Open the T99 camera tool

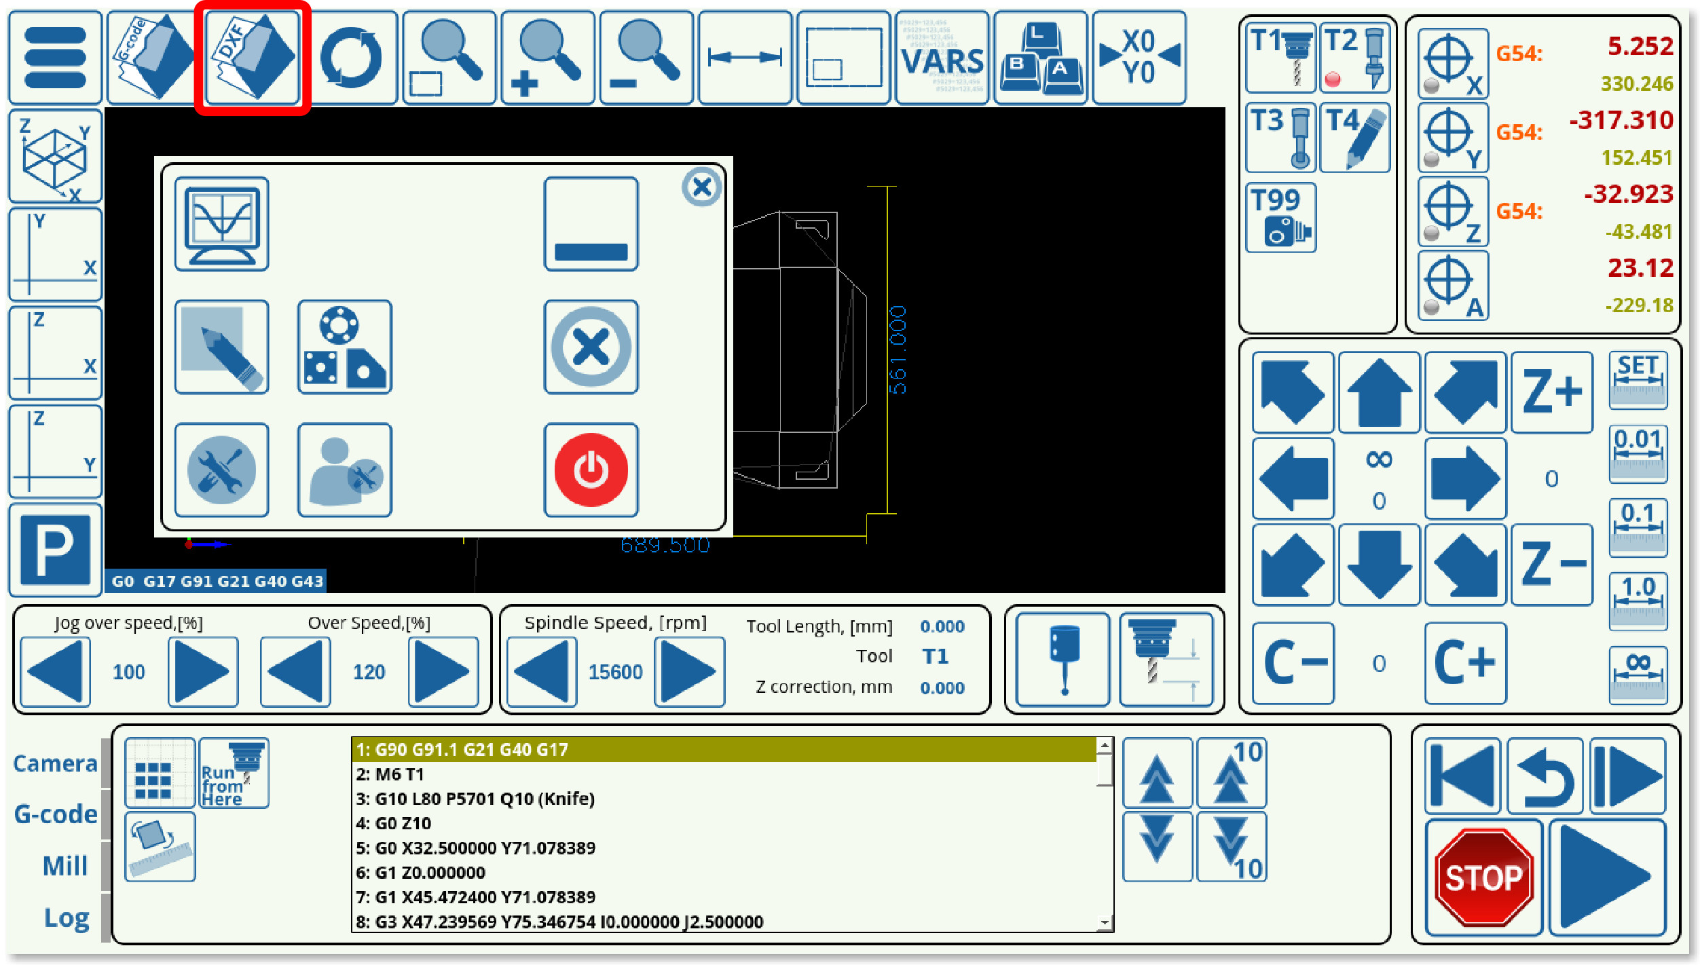coord(1280,217)
